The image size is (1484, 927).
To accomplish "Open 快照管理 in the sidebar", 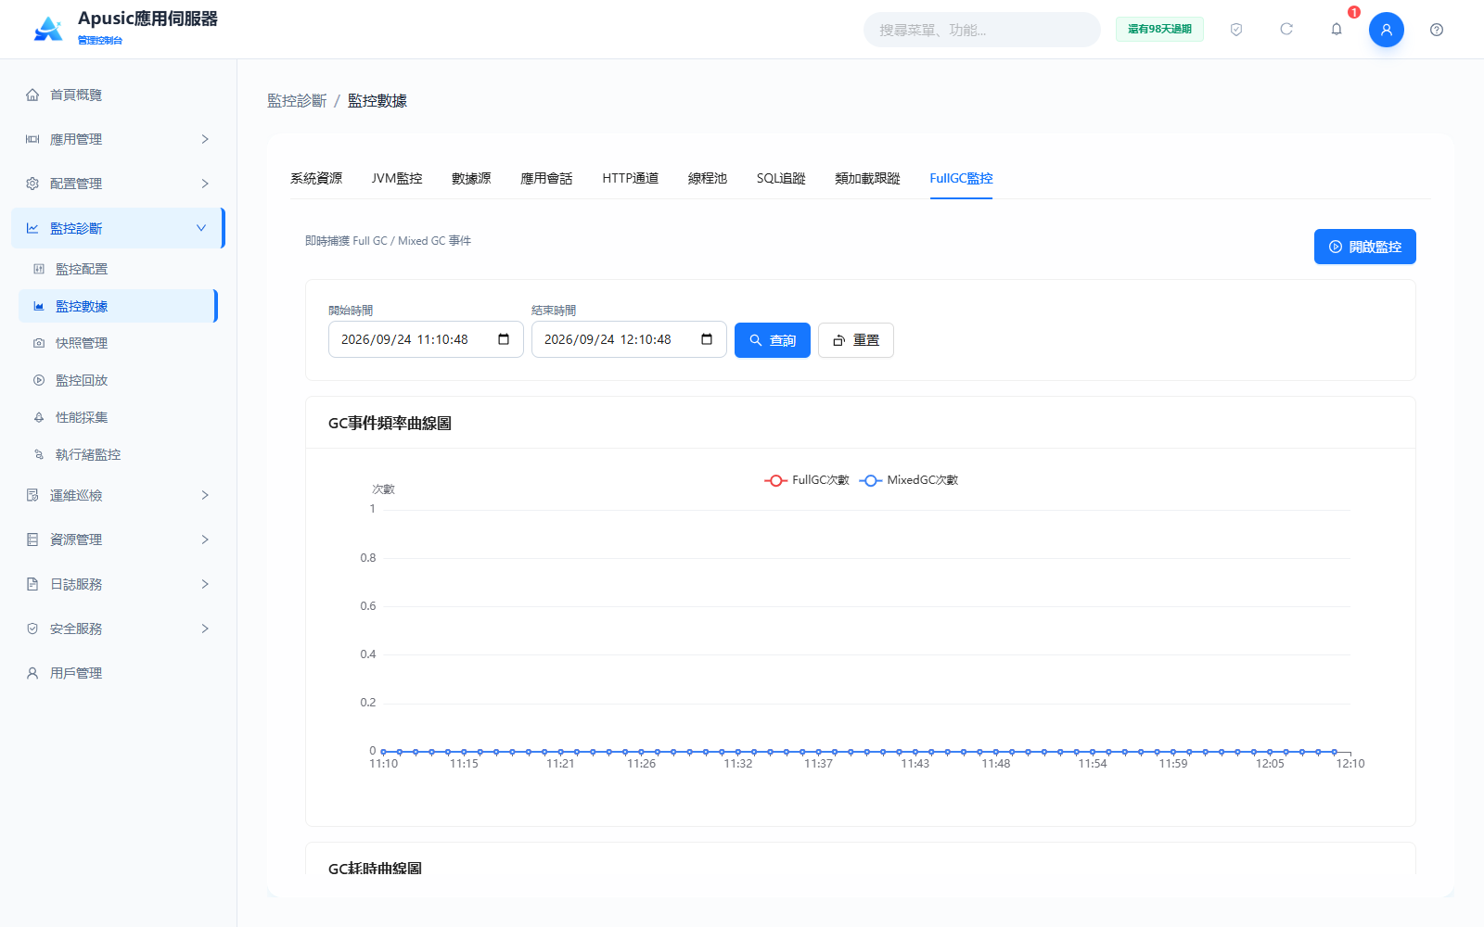I will 119,343.
